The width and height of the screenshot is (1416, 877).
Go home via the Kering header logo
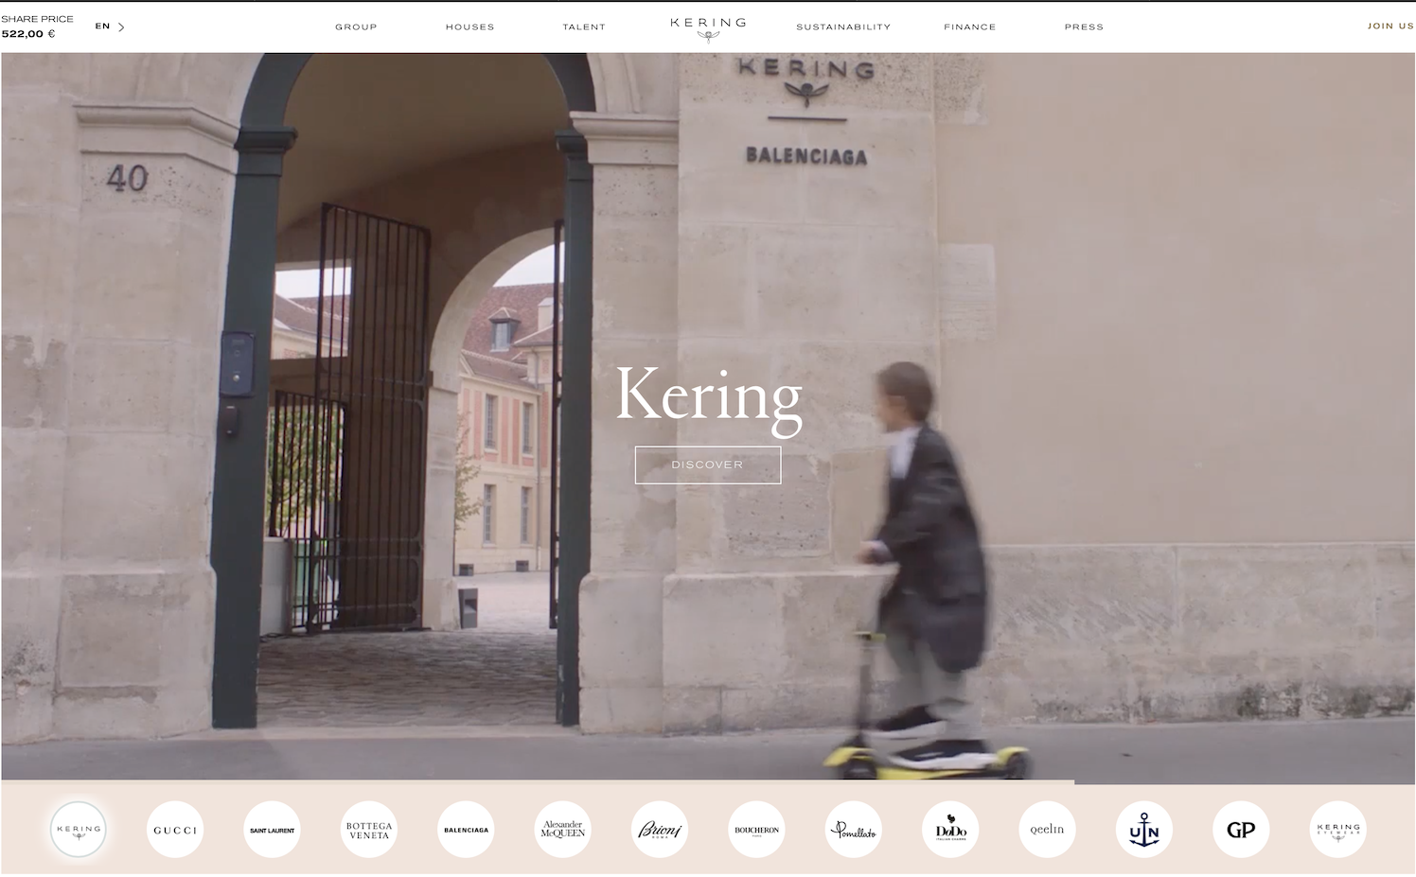coord(708,29)
